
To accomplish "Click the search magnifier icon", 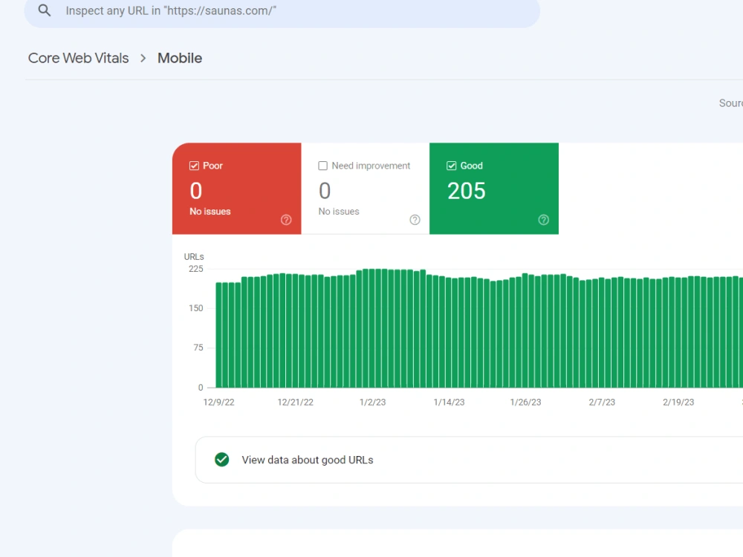I will [44, 10].
